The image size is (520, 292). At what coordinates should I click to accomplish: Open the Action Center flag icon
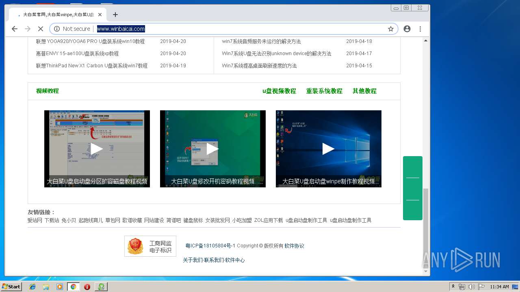tap(481, 287)
